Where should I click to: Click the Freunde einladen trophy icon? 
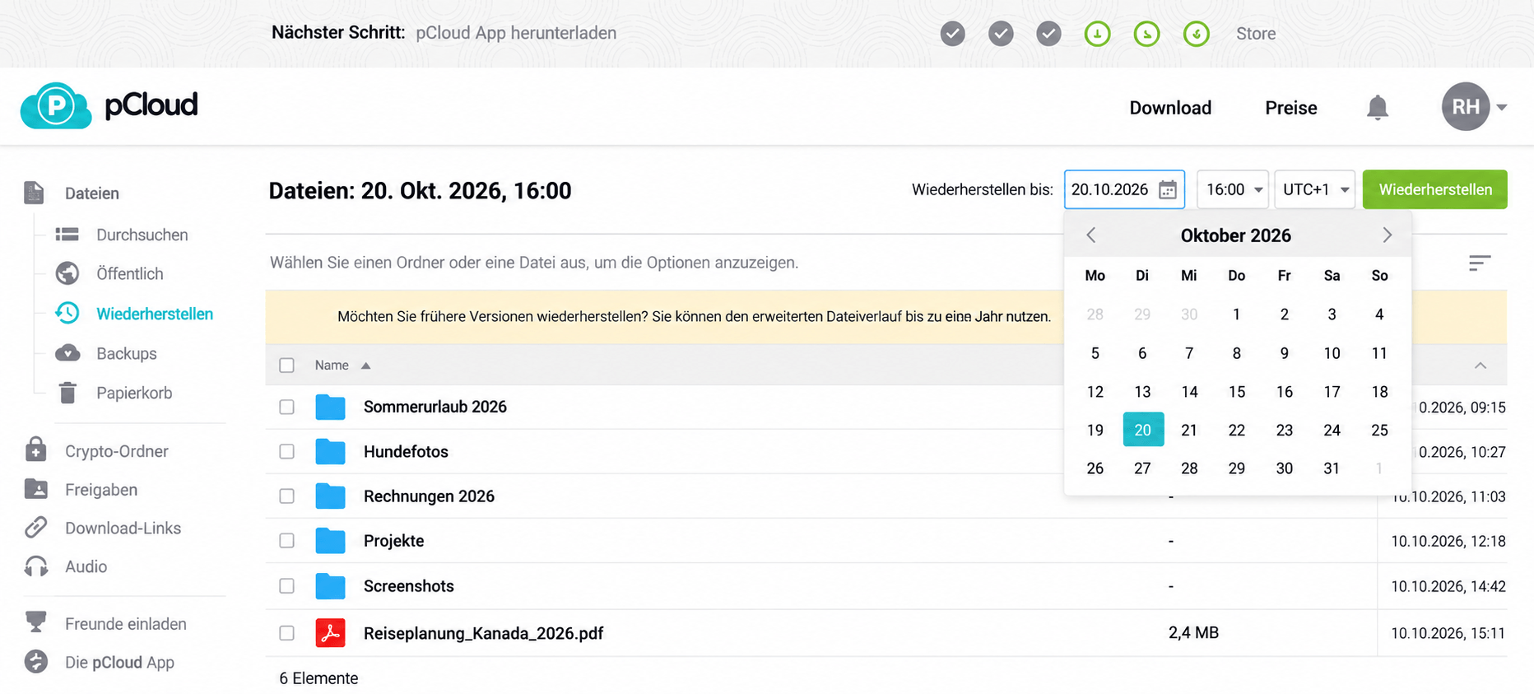point(35,622)
